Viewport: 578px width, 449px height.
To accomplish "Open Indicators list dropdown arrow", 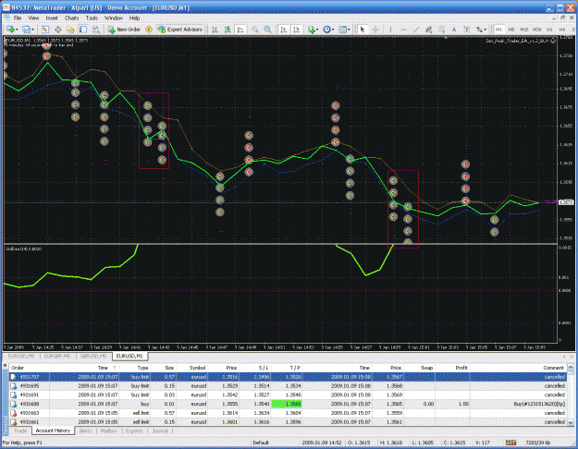I will [x=317, y=30].
